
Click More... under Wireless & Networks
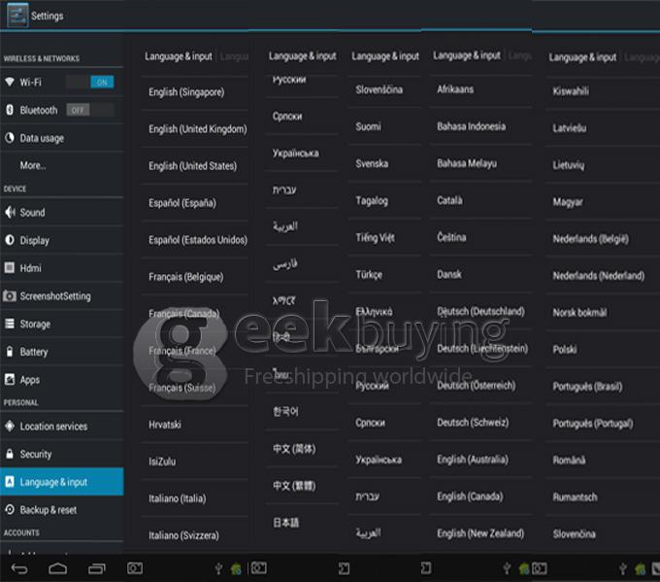point(33,165)
